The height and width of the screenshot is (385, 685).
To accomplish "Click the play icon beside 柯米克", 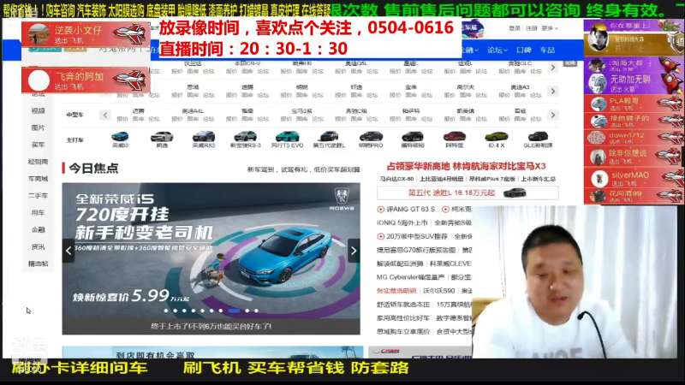I will (445, 209).
